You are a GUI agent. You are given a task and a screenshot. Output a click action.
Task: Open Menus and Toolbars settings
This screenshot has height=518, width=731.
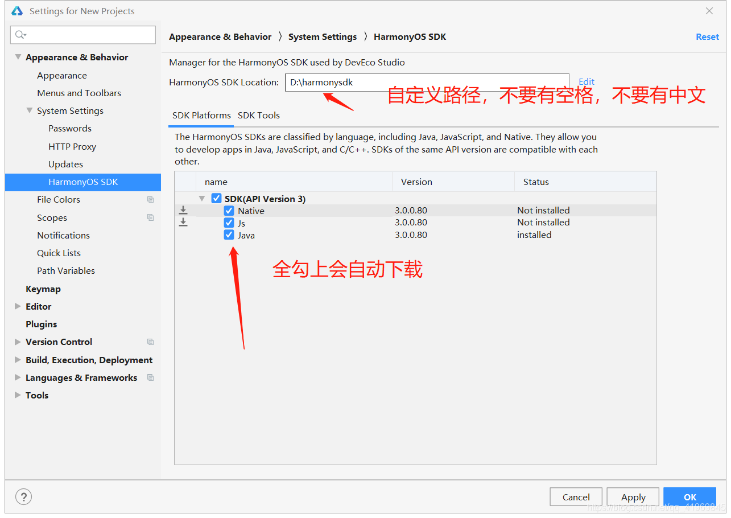pos(79,93)
